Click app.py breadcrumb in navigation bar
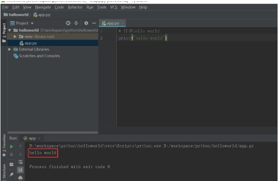Image resolution: width=278 pixels, height=181 pixels. coord(42,15)
